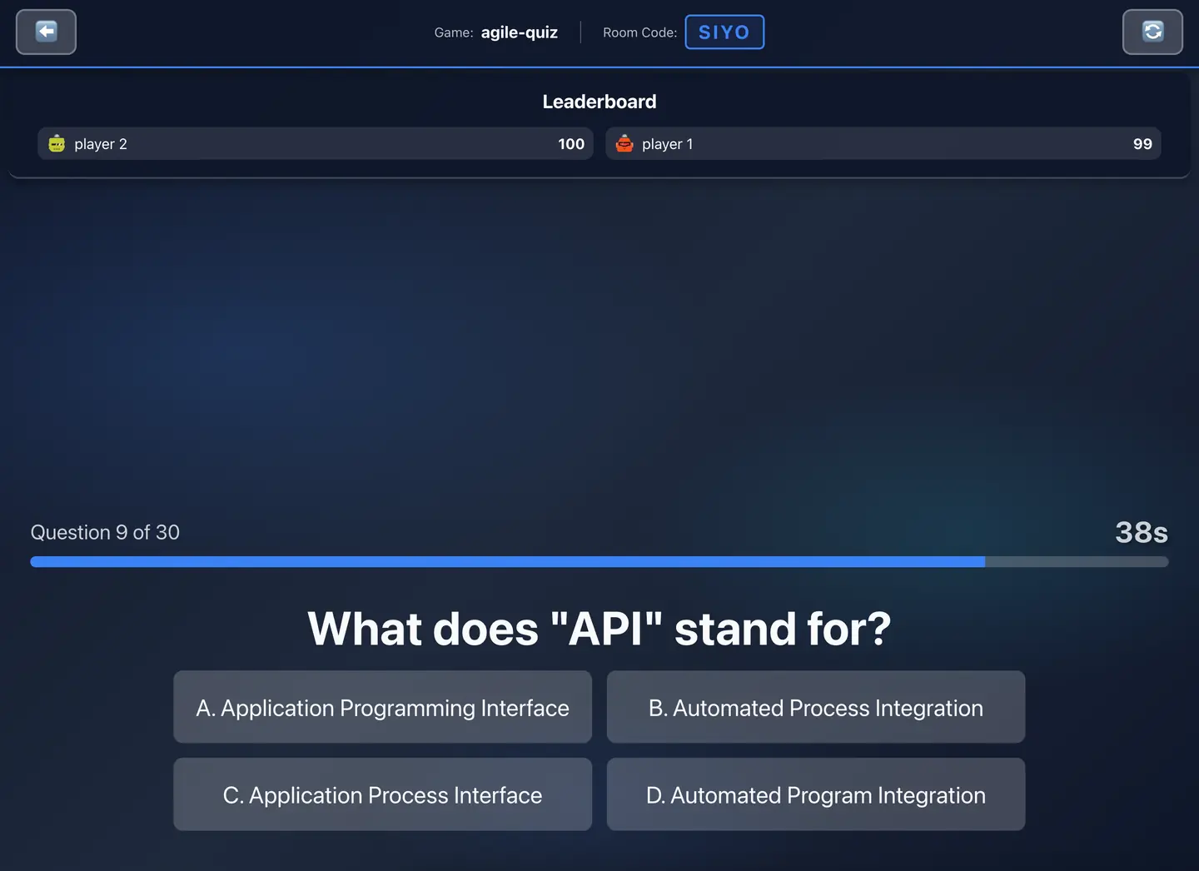Click player 1's red avatar icon
1199x871 pixels.
coord(624,143)
